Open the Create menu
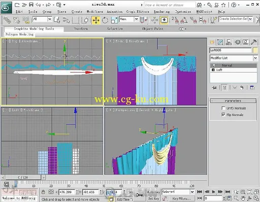 pos(77,12)
